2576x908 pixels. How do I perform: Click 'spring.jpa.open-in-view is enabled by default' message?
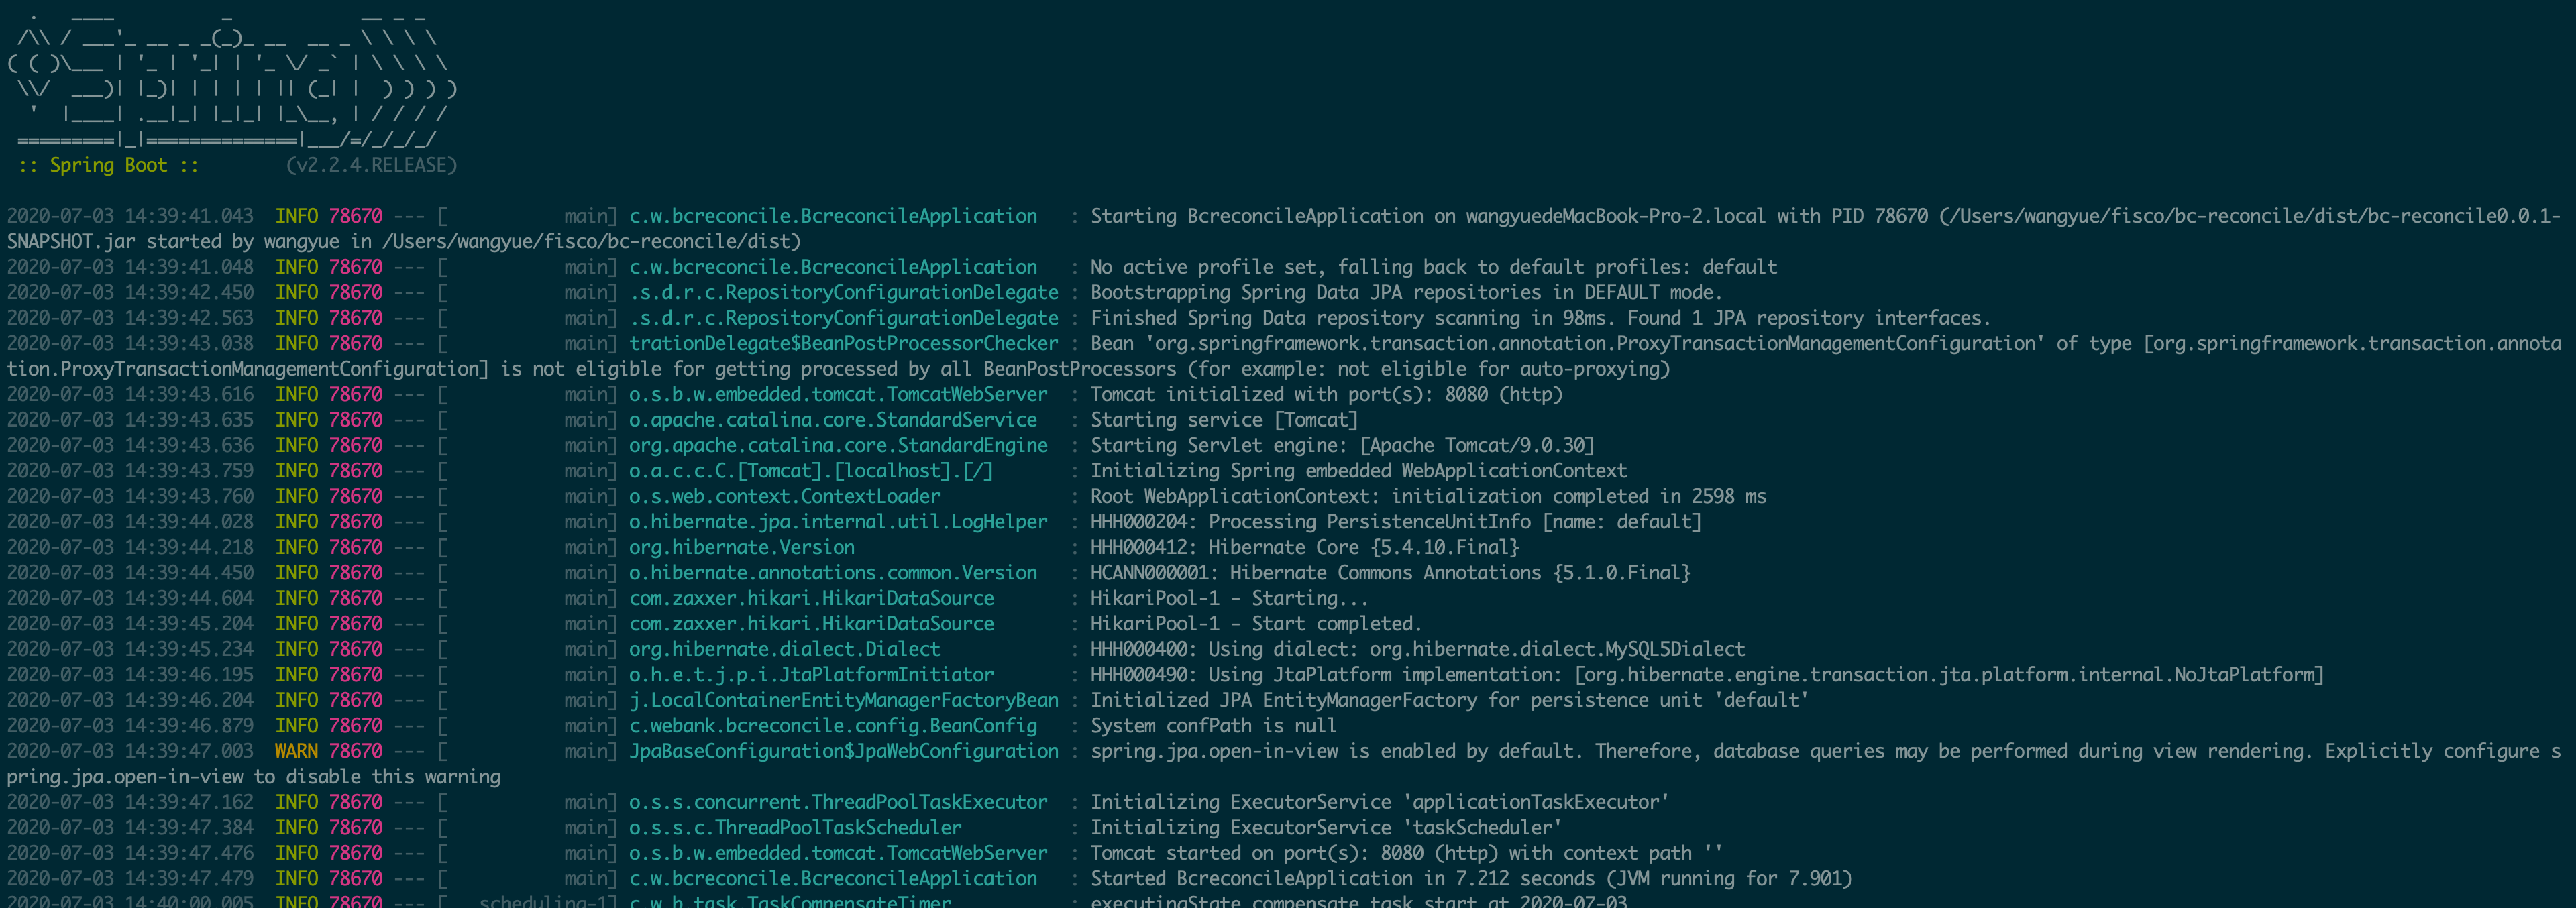click(x=1825, y=751)
